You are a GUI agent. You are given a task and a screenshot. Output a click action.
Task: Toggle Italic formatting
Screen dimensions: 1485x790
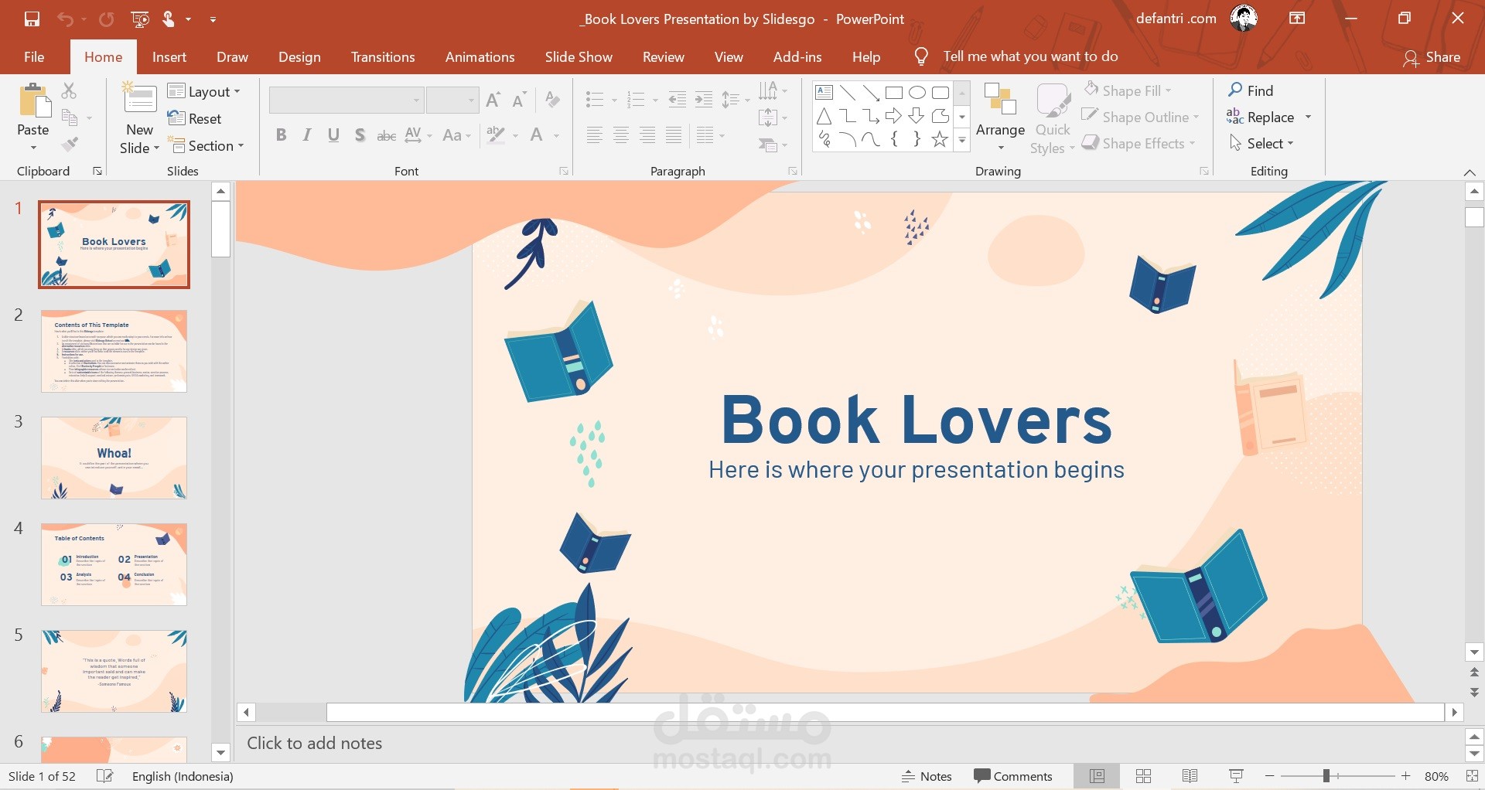click(x=307, y=135)
